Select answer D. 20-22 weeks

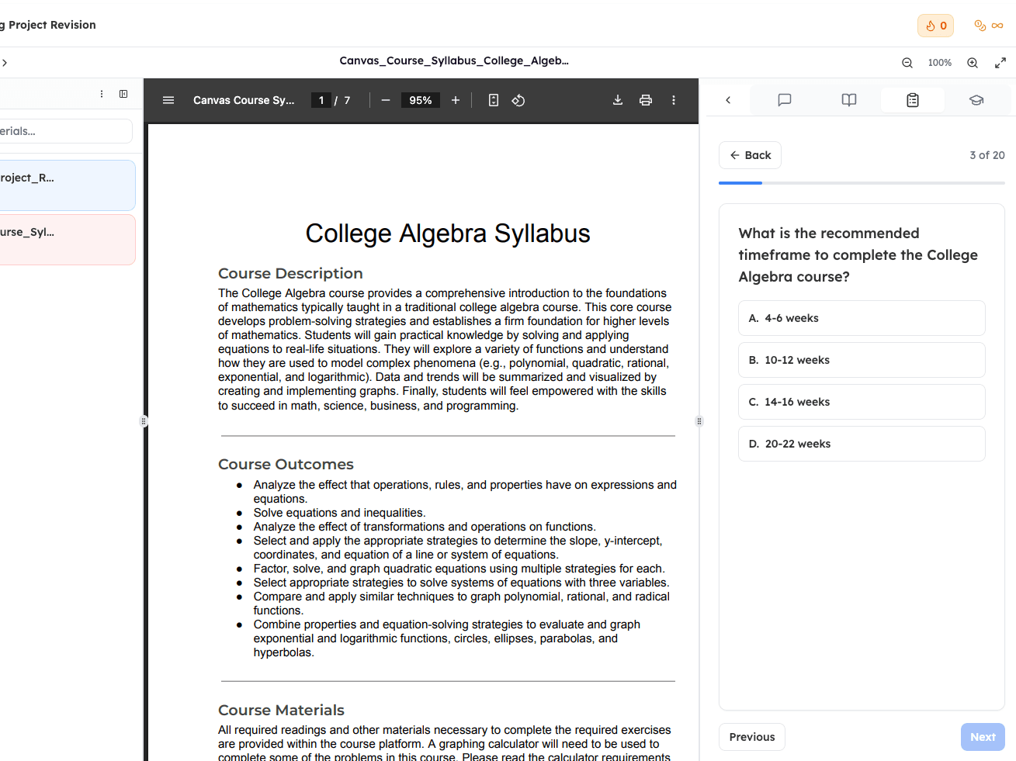pos(862,444)
